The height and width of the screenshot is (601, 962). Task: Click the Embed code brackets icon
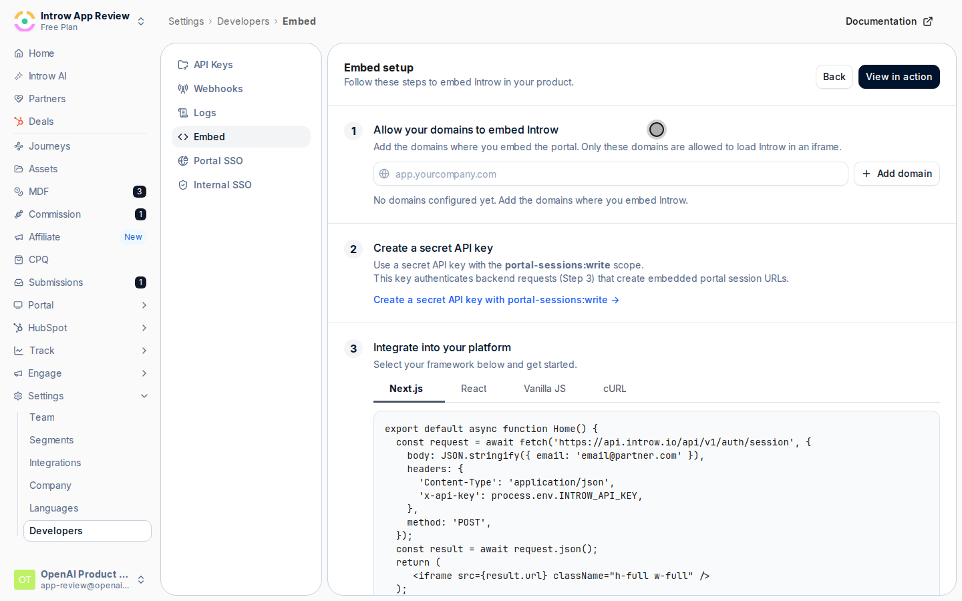[x=183, y=137]
